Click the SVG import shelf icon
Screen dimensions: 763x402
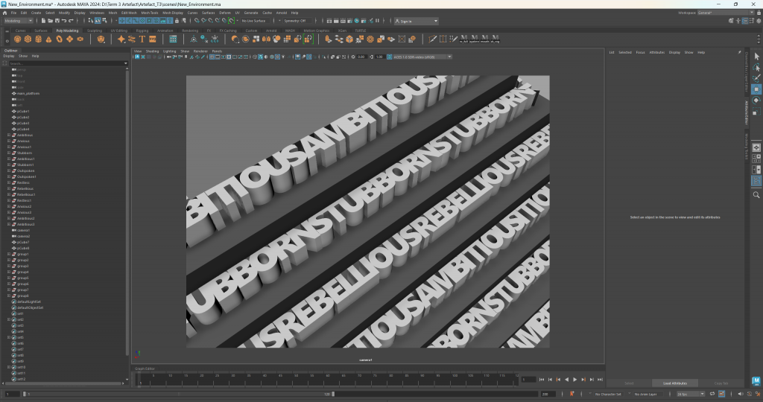[152, 39]
